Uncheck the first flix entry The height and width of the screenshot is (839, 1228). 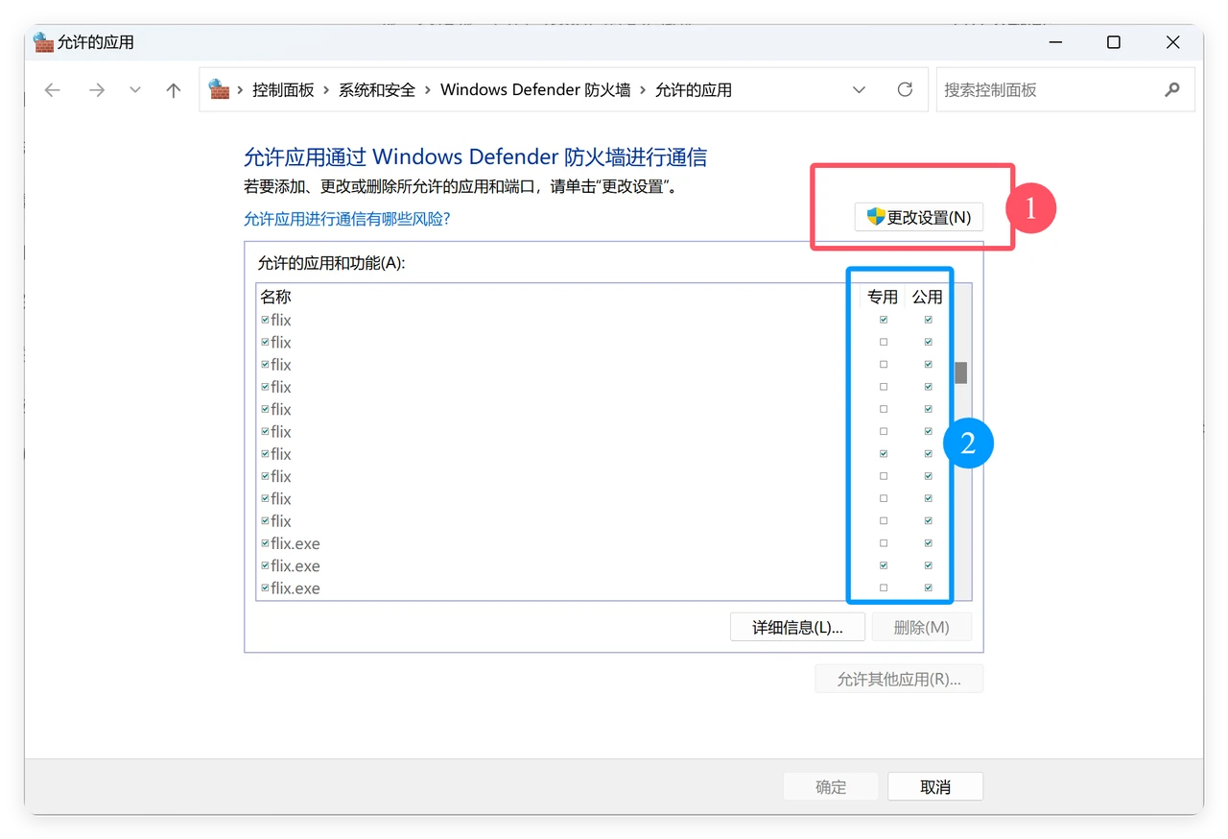click(263, 319)
